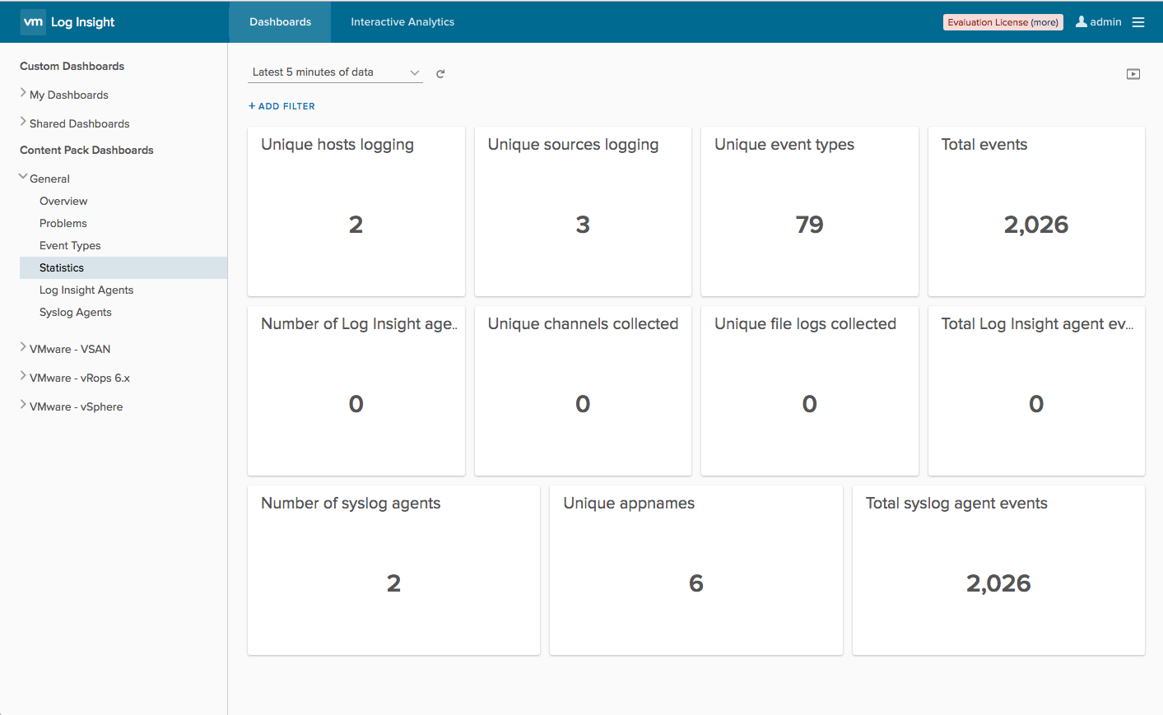Expand VMware - vSphere
This screenshot has height=715, width=1163.
(x=23, y=406)
